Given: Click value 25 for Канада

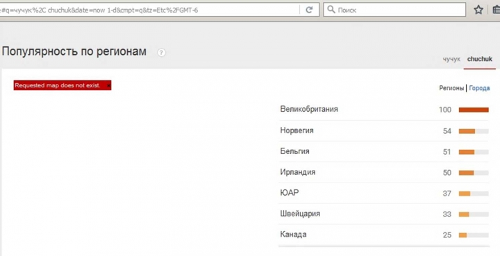Looking at the screenshot, I should pyautogui.click(x=447, y=235).
